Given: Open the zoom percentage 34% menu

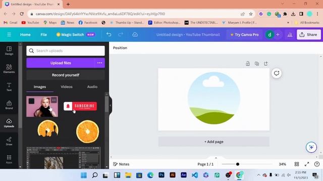Looking at the screenshot, I should (283, 164).
